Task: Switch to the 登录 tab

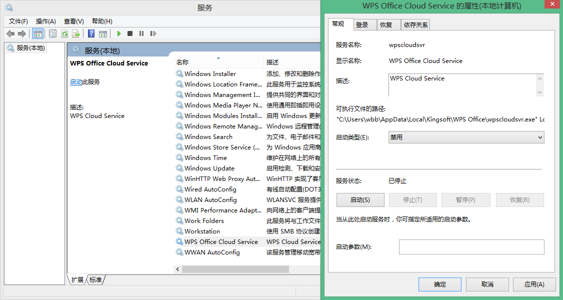Action: (x=365, y=25)
